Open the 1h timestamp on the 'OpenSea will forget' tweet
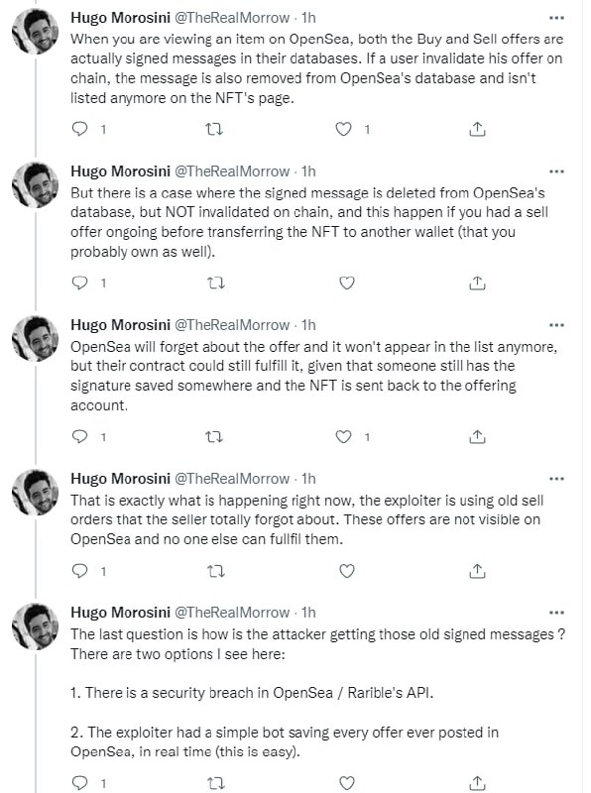Image resolution: width=591 pixels, height=793 pixels. (x=308, y=325)
